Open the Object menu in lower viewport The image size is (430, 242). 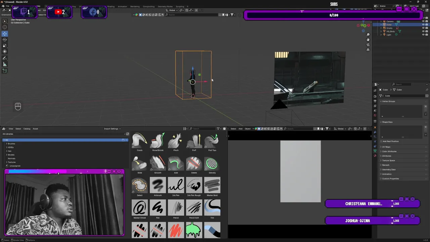[x=248, y=129]
